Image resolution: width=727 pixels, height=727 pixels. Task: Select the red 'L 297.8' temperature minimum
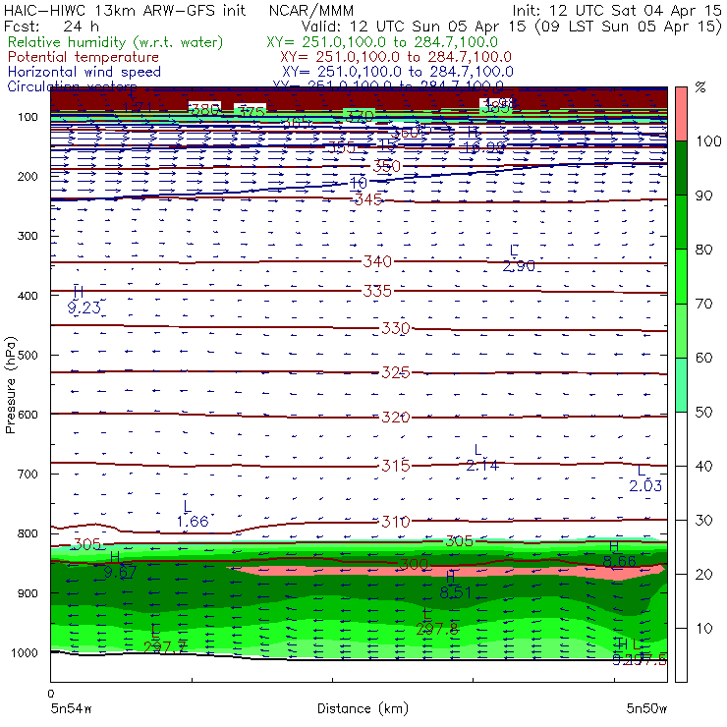coord(437,622)
